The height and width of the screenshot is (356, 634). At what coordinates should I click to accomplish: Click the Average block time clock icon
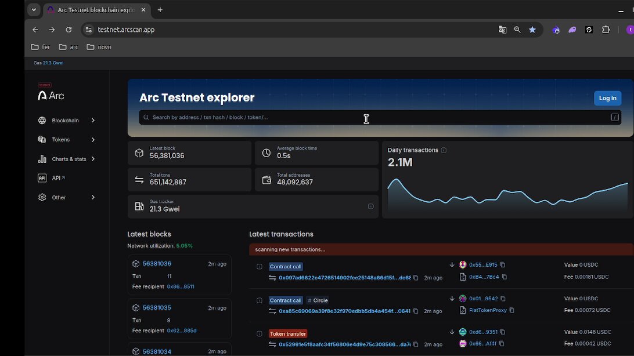click(266, 153)
